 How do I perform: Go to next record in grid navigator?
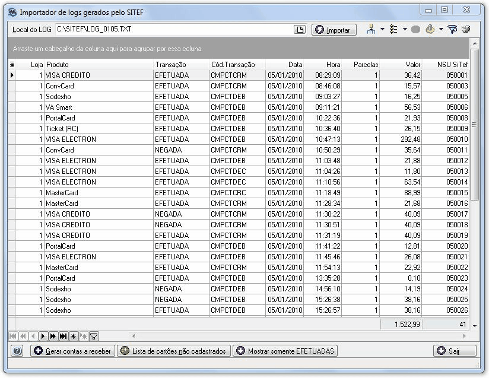[x=43, y=336]
